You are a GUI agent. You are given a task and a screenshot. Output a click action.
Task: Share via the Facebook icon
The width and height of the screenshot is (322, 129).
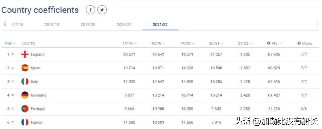point(91,10)
